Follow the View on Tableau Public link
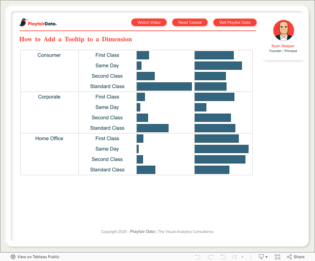315x261 pixels. (38, 257)
